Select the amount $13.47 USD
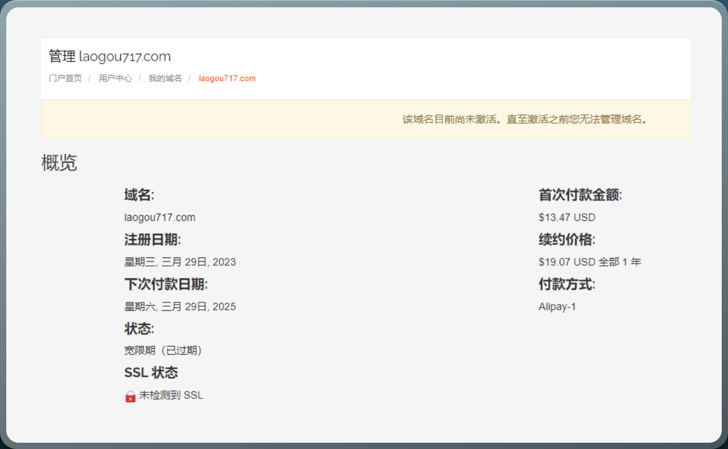This screenshot has width=728, height=449. click(x=567, y=217)
